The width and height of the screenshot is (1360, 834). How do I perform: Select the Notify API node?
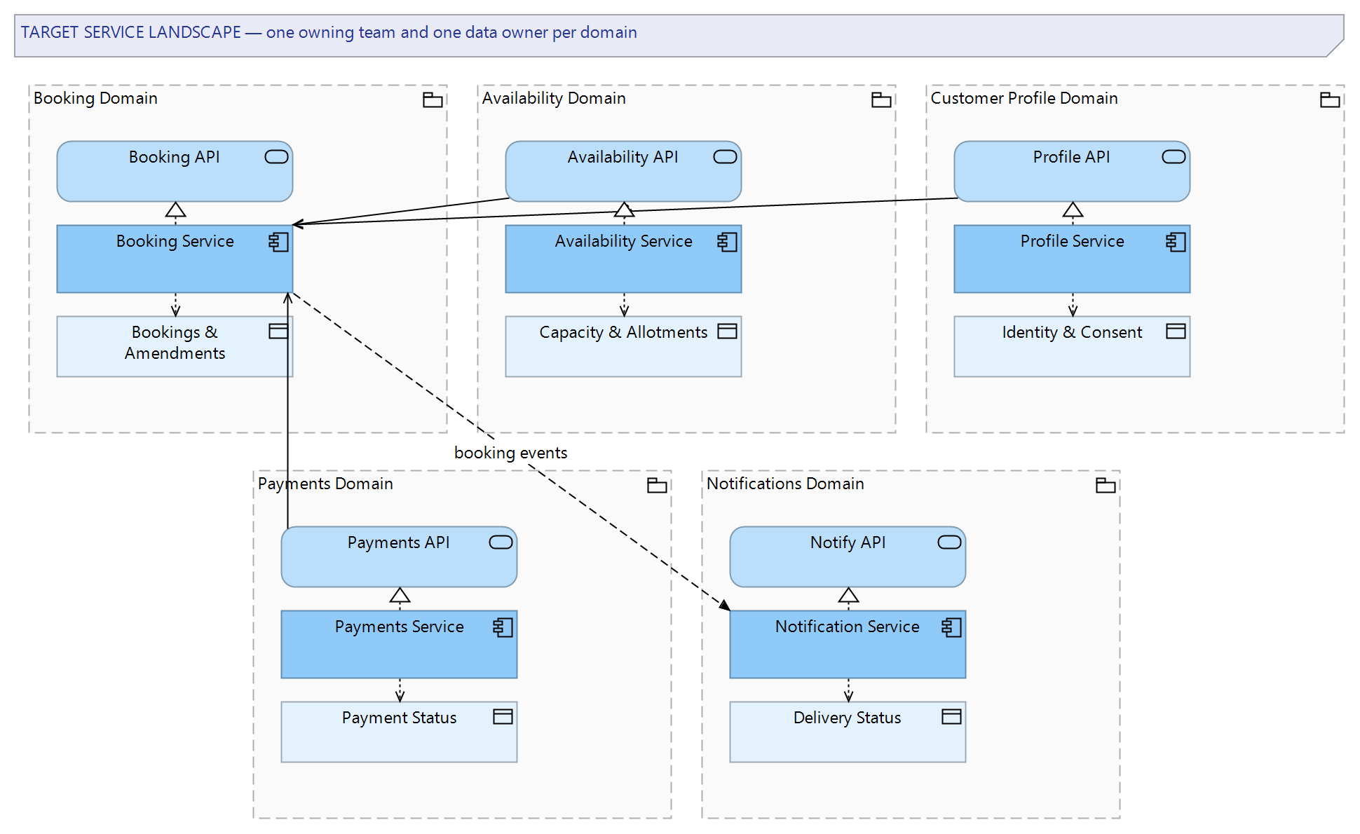pos(848,557)
